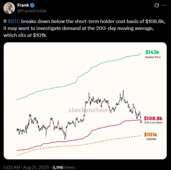
Task: Open the Grok explain icon
Action: click(x=157, y=5)
